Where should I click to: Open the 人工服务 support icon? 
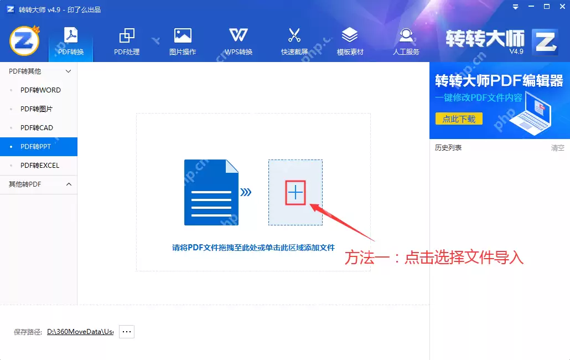click(406, 39)
